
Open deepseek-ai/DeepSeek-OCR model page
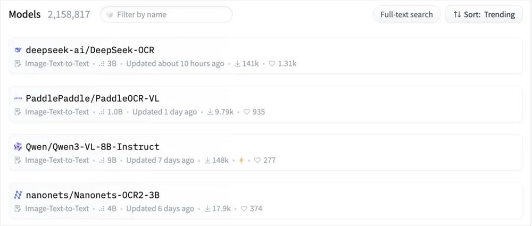tap(90, 50)
